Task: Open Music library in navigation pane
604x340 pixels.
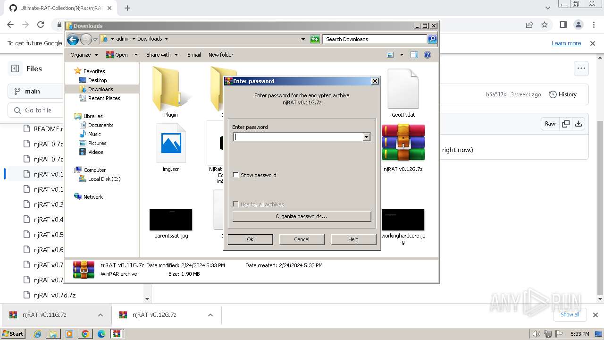Action: [x=94, y=134]
